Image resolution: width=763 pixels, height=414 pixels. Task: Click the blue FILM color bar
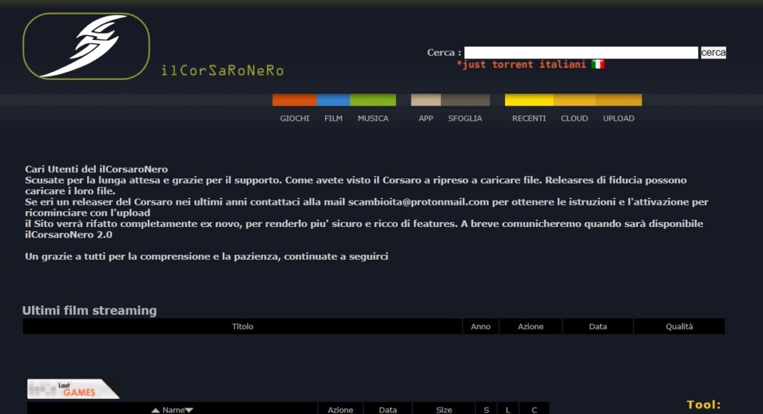click(334, 100)
